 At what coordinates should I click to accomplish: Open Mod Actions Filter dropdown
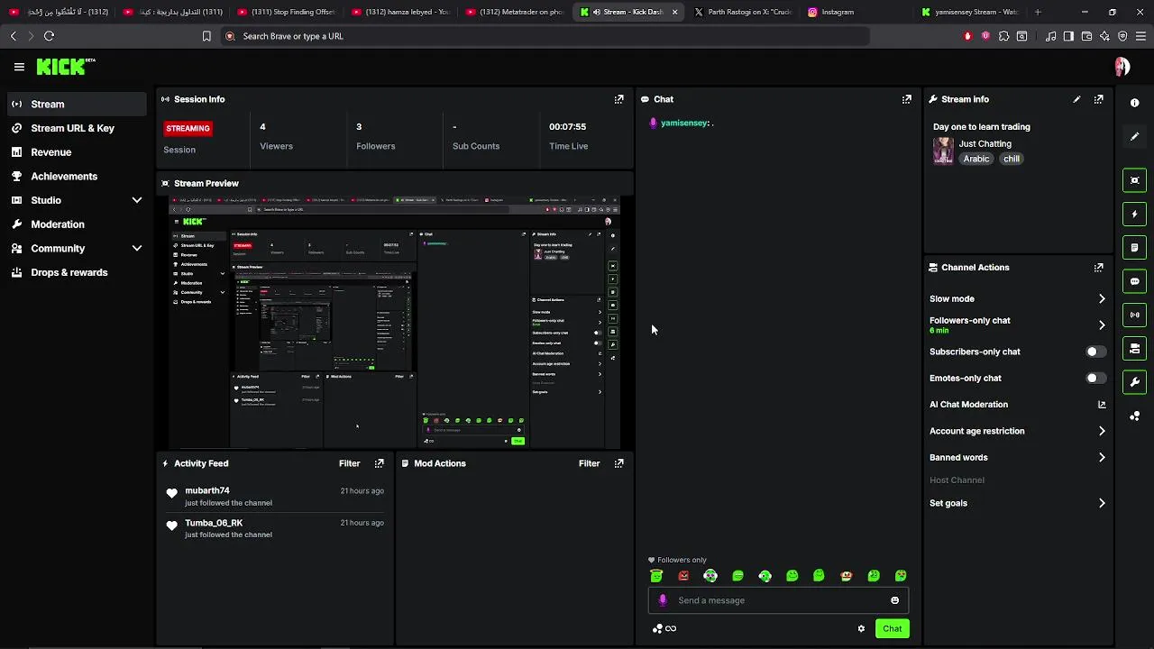589,463
